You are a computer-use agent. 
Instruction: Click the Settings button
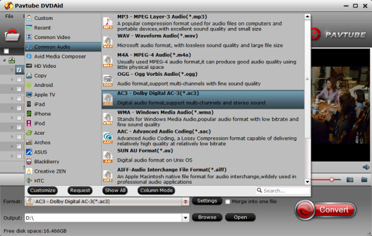(x=207, y=201)
